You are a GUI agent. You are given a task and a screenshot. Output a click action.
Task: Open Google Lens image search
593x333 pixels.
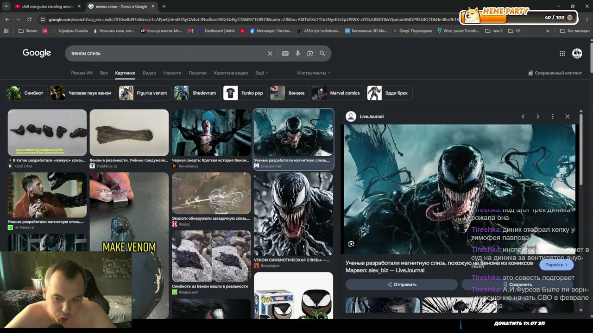click(310, 53)
